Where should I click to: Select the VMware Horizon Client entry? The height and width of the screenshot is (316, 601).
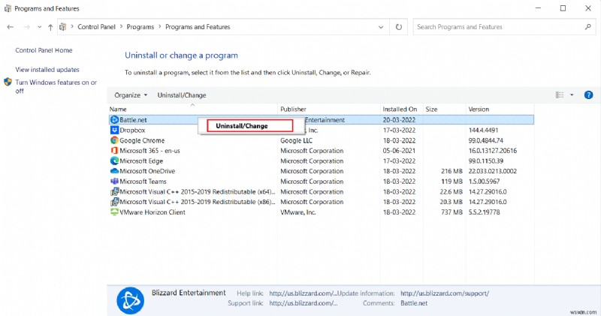tap(153, 212)
